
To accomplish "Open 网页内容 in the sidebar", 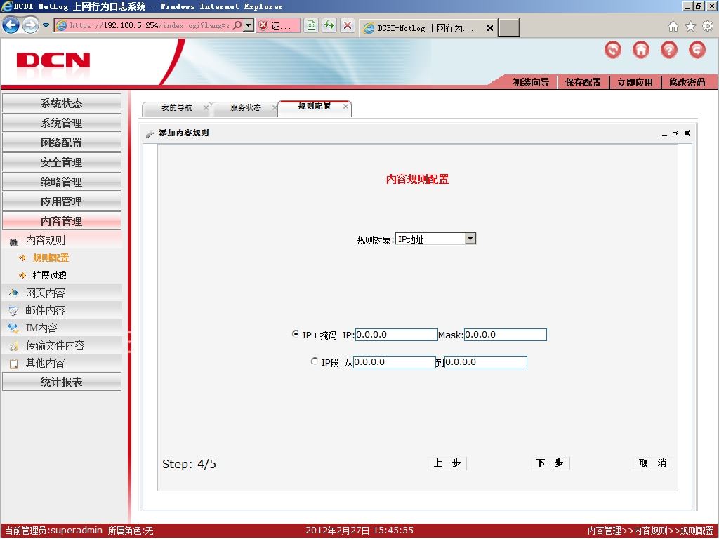I will tap(46, 293).
